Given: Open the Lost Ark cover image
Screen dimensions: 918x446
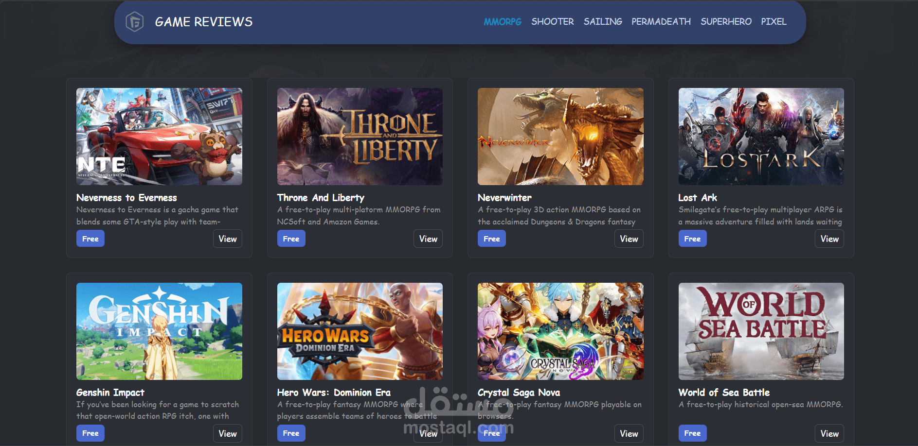Looking at the screenshot, I should point(761,137).
